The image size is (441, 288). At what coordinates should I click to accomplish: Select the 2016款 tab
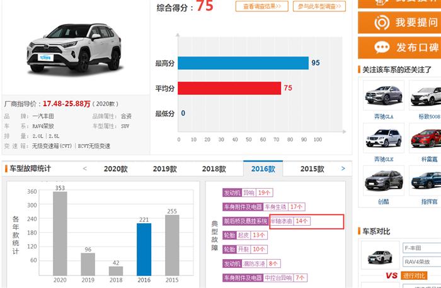pyautogui.click(x=263, y=169)
